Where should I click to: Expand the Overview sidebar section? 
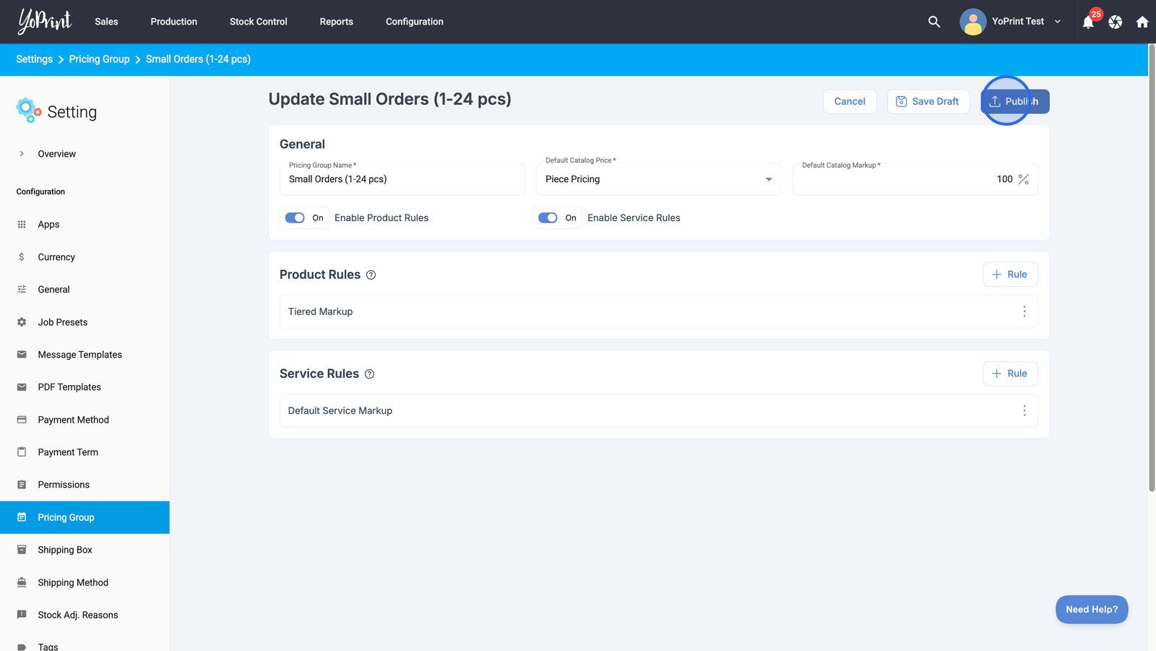click(x=22, y=154)
